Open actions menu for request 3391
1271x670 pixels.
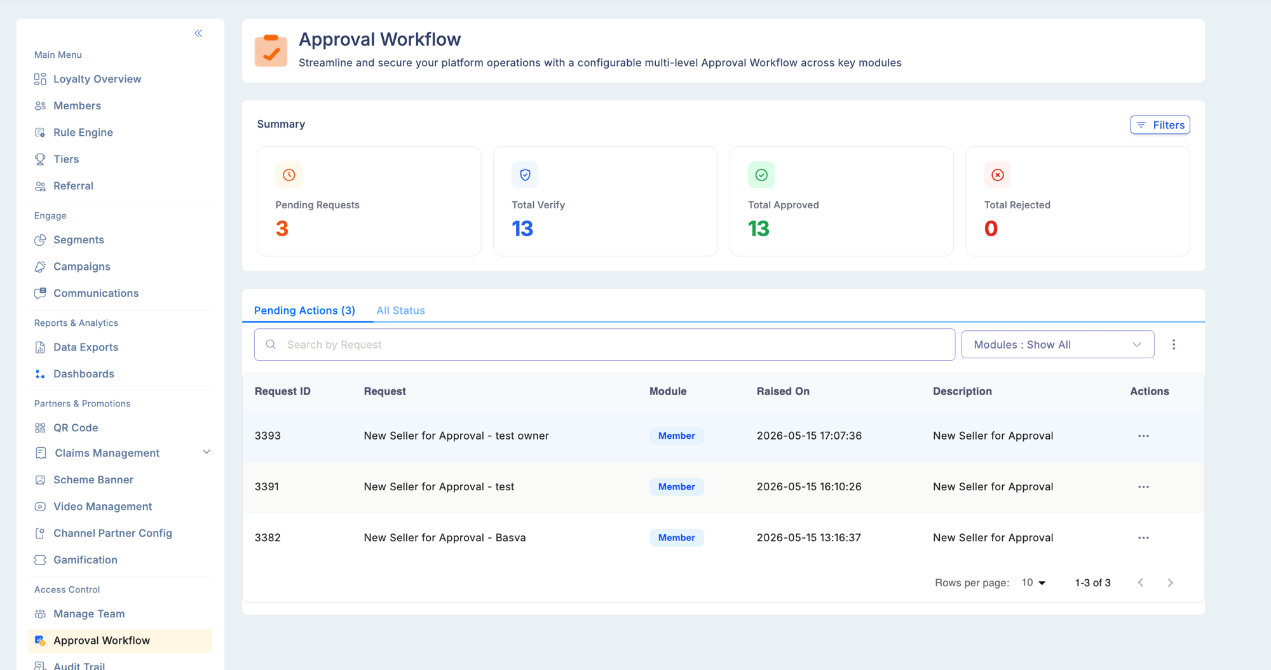pos(1143,486)
